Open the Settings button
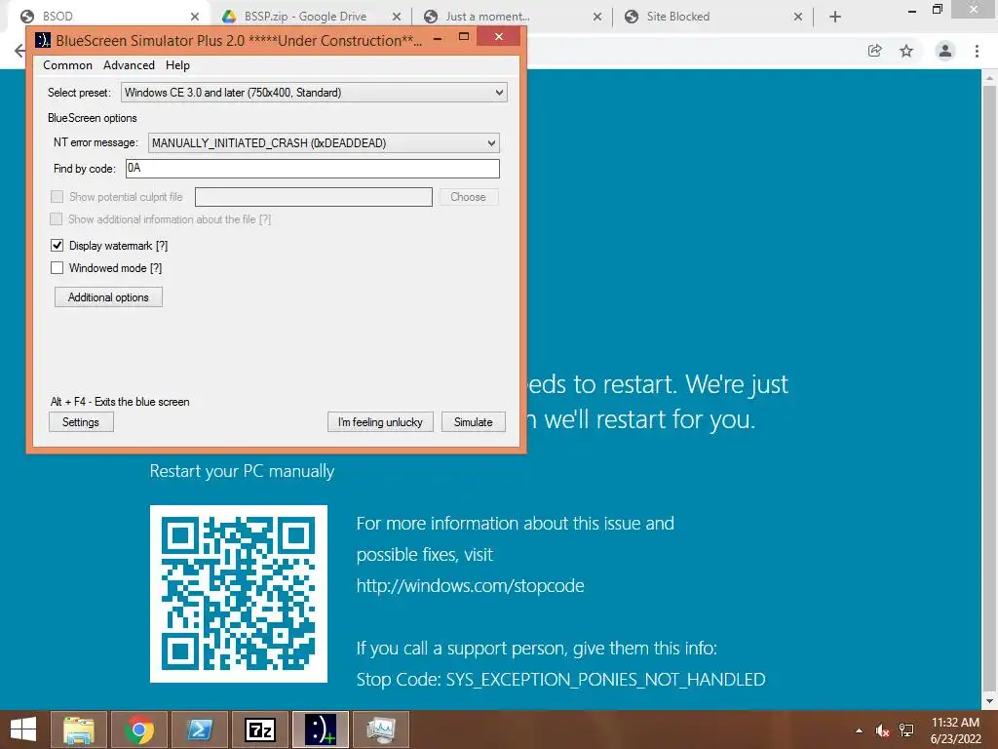Screen dimensions: 998x749 [x=81, y=422]
